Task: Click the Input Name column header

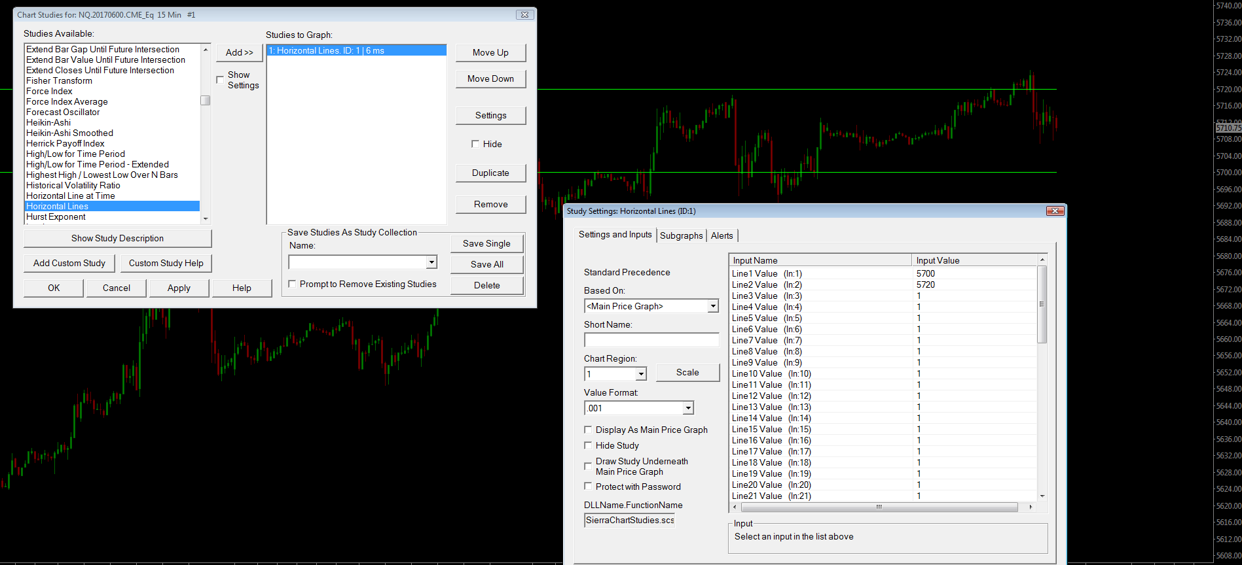Action: coord(820,260)
